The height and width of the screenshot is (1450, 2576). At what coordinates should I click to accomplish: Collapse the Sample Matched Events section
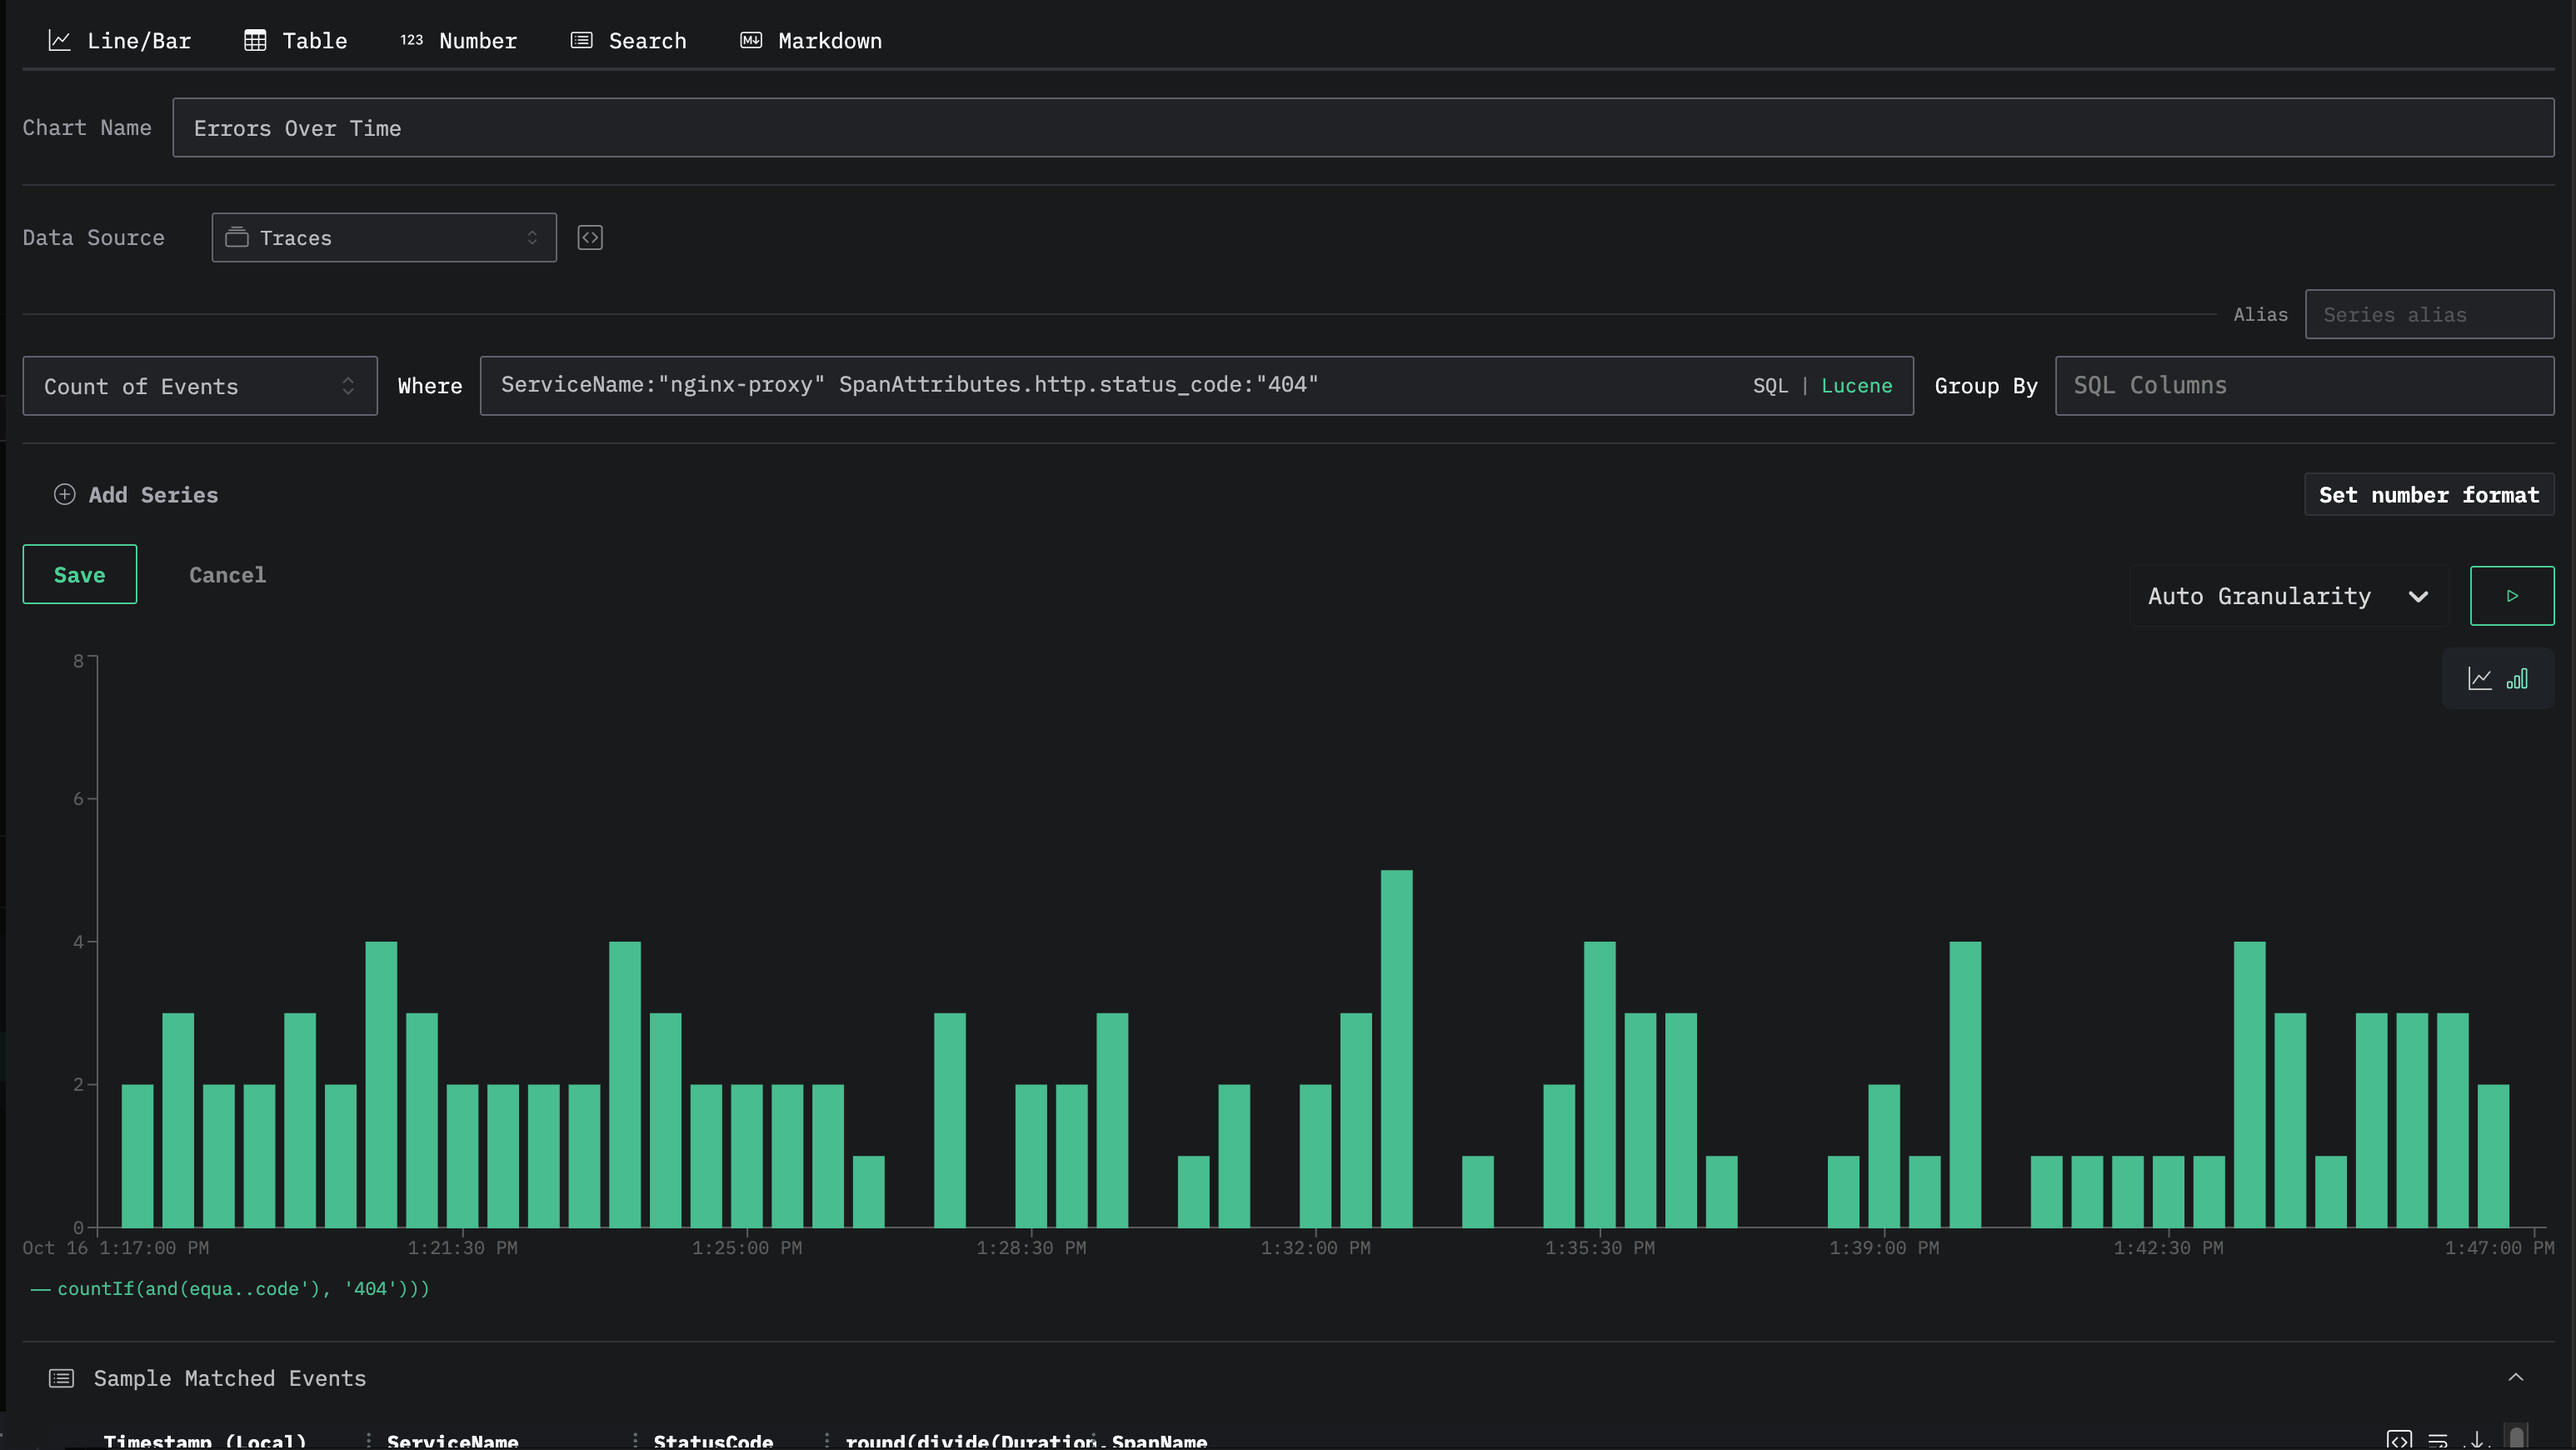pos(2515,1378)
